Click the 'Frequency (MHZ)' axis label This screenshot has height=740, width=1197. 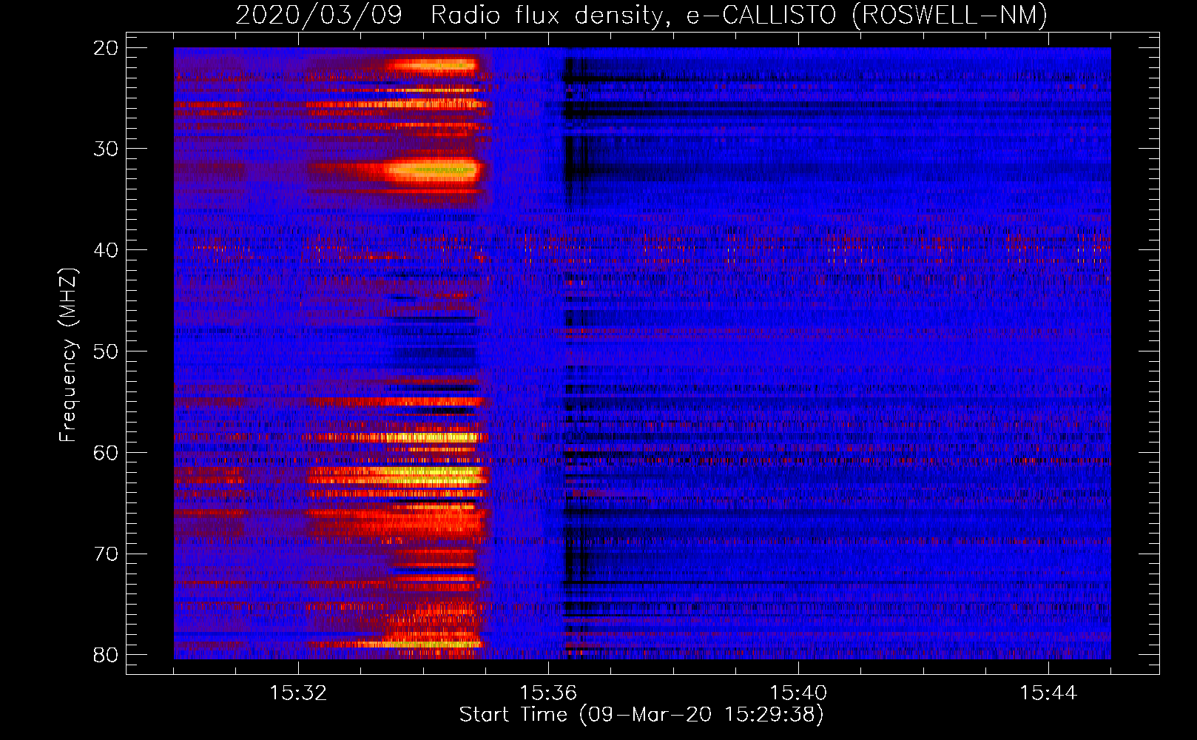(x=68, y=356)
